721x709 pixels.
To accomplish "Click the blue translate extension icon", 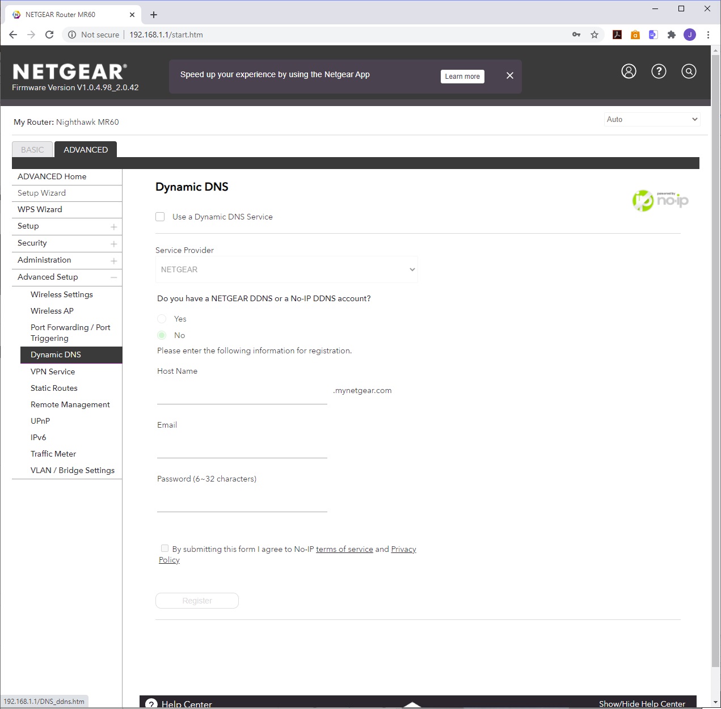I will tap(653, 35).
